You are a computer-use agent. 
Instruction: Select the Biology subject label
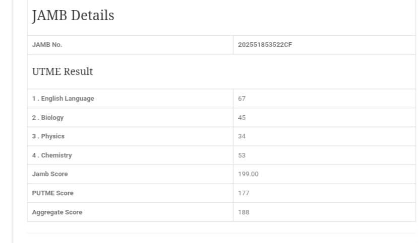point(48,118)
